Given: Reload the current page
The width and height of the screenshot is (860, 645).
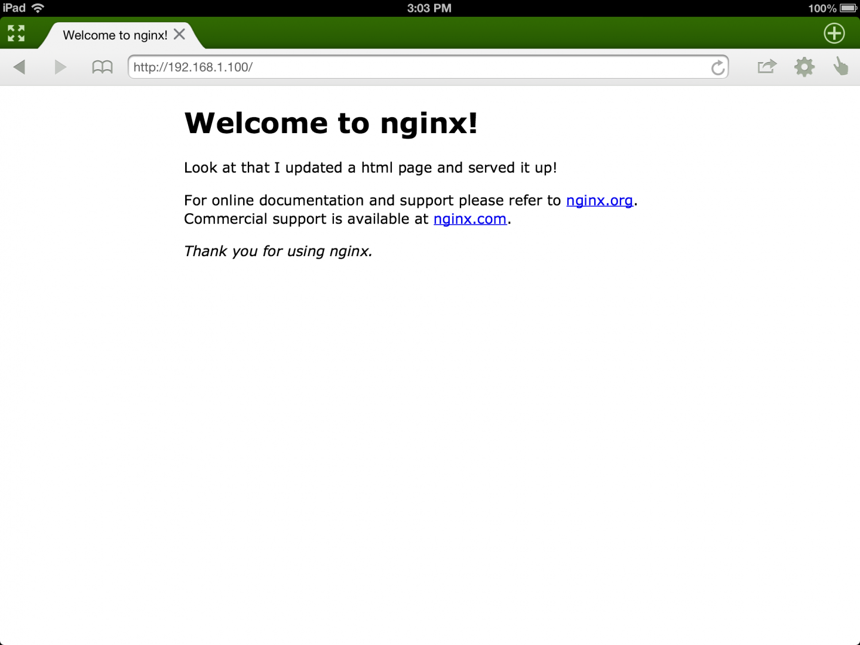Looking at the screenshot, I should [718, 67].
